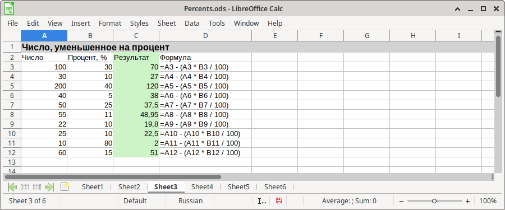Click the select-all corner box
The width and height of the screenshot is (505, 210).
(12, 36)
